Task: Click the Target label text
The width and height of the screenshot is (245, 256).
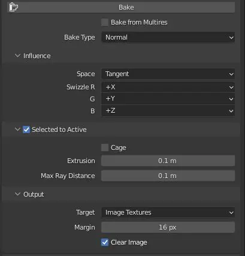Action: [x=85, y=212]
